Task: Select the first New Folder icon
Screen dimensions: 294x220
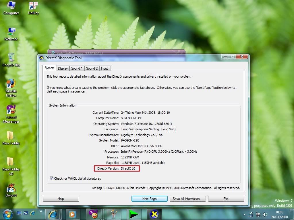Action: pos(11,138)
